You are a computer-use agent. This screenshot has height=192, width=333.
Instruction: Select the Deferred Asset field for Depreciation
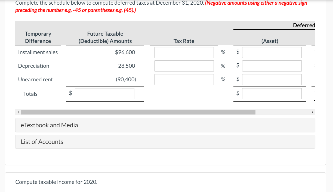[x=272, y=66]
